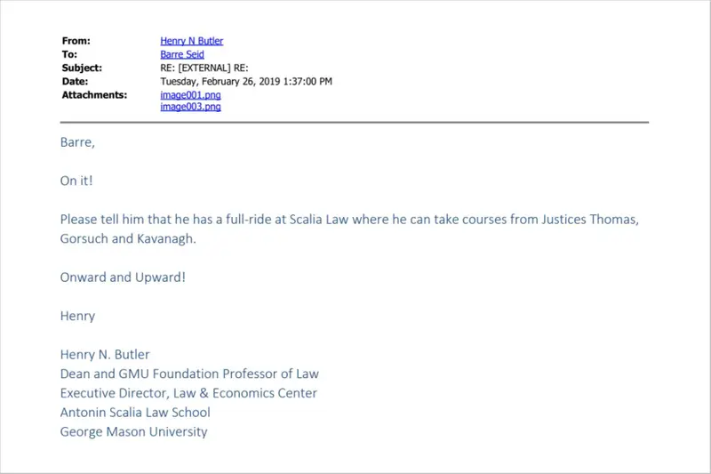Click the Subject: header label
711x474 pixels.
click(x=82, y=68)
